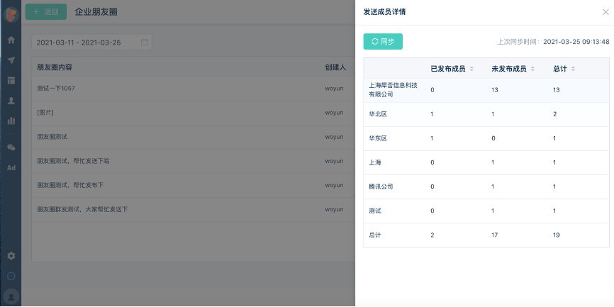Click the 企业朋友圈 page title
Viewport: 614px width, 307px height.
96,12
